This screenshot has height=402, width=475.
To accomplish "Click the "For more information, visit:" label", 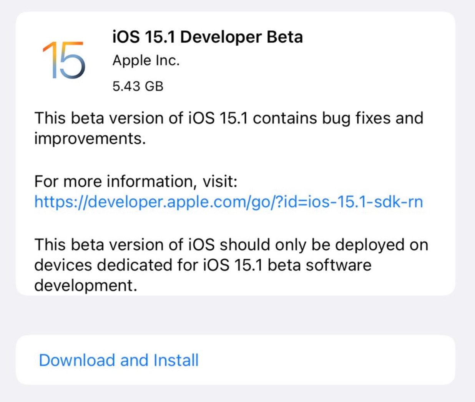I will (x=136, y=181).
